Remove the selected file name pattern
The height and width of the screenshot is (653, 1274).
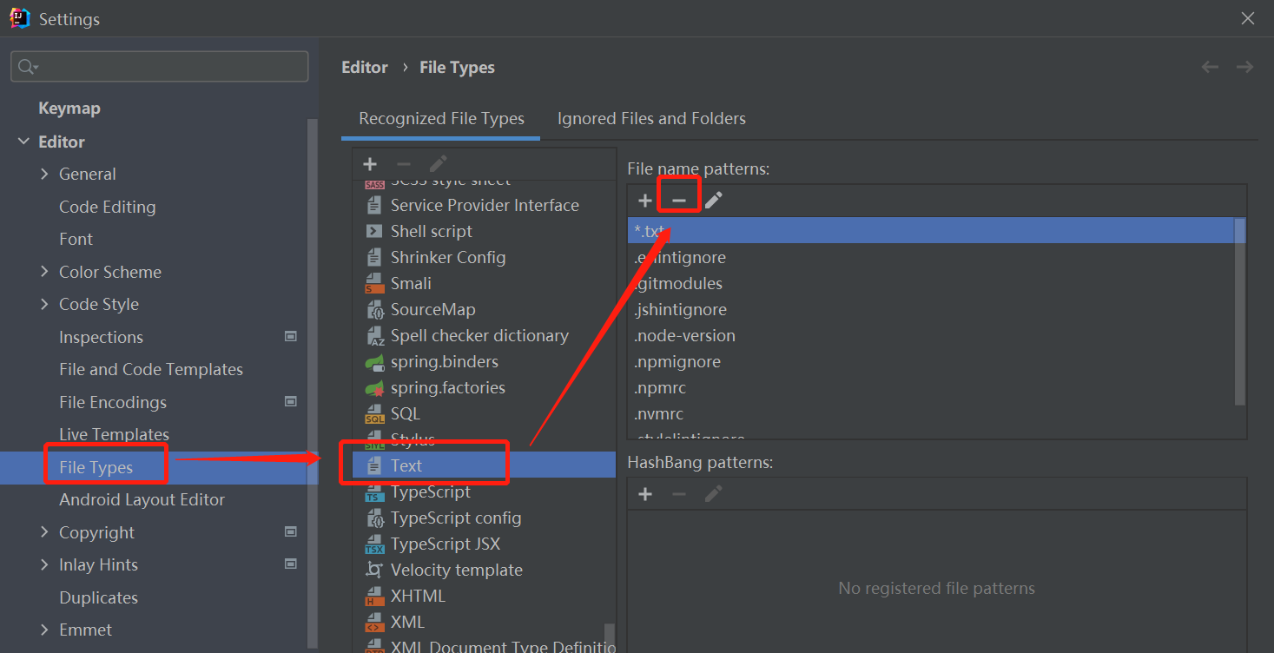point(679,201)
